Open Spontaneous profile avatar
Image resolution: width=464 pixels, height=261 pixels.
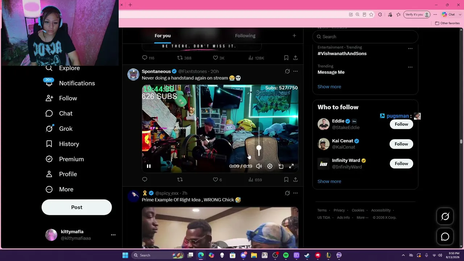pos(133,74)
